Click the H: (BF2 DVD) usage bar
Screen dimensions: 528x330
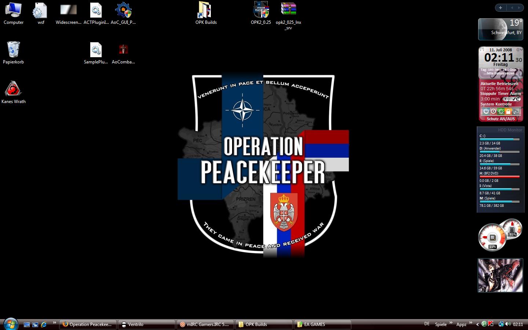pyautogui.click(x=499, y=177)
